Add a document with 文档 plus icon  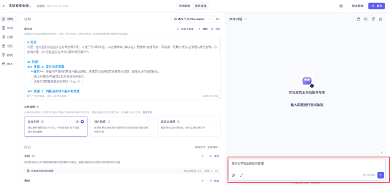click(x=202, y=156)
